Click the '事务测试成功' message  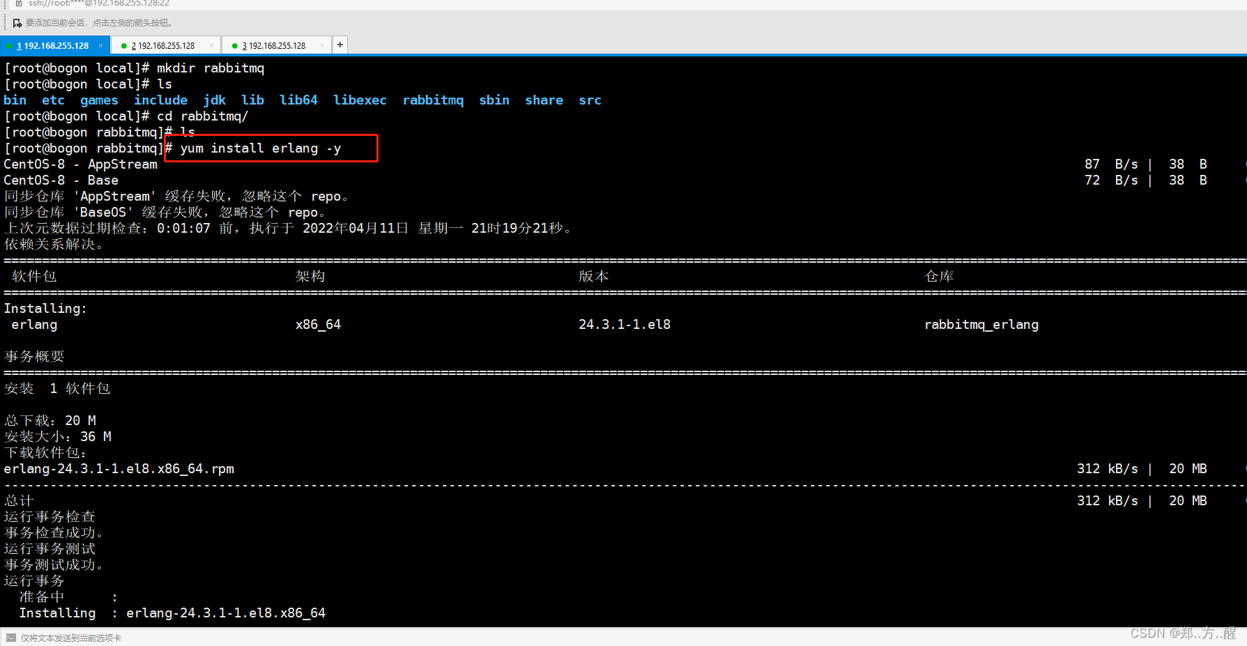click(54, 565)
